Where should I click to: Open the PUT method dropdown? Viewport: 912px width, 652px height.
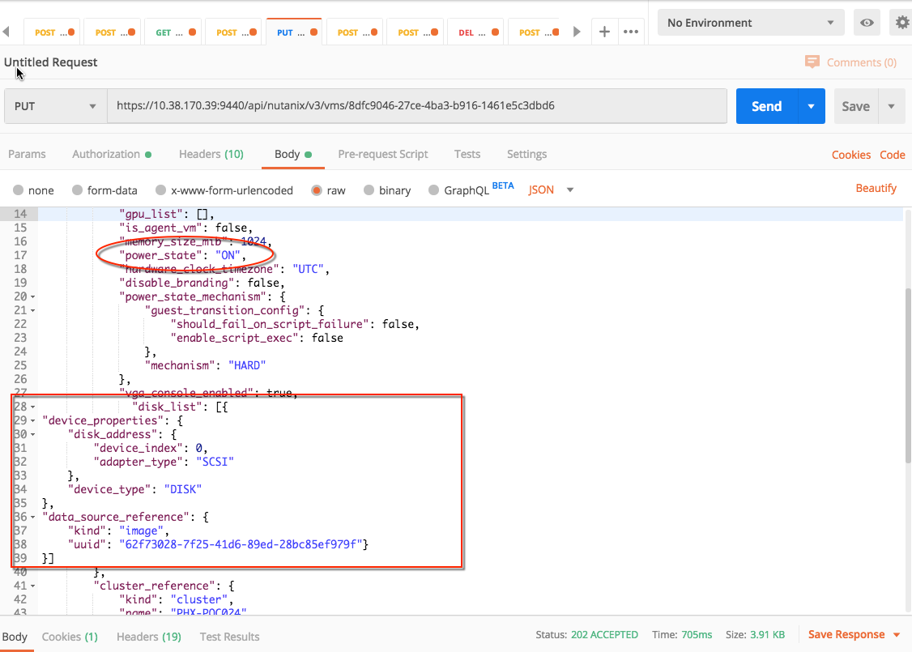56,106
